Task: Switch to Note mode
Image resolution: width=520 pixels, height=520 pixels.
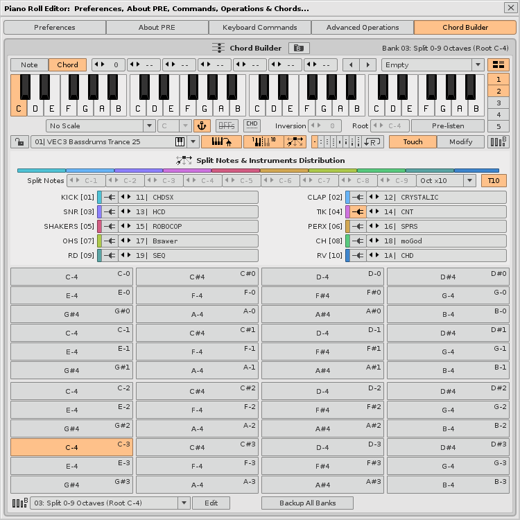Action: [29, 64]
